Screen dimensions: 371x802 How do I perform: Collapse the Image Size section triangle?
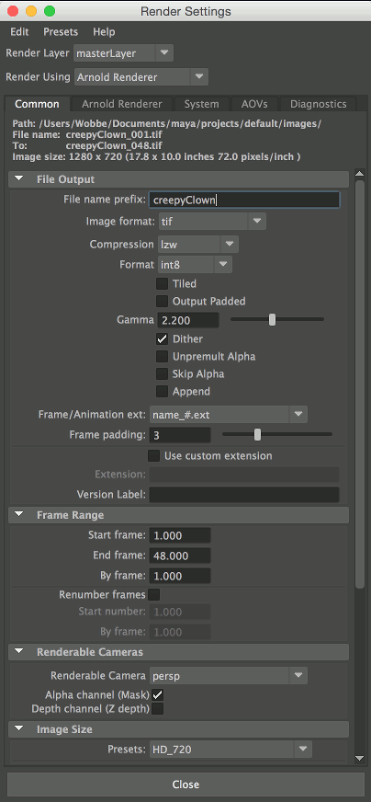point(19,729)
